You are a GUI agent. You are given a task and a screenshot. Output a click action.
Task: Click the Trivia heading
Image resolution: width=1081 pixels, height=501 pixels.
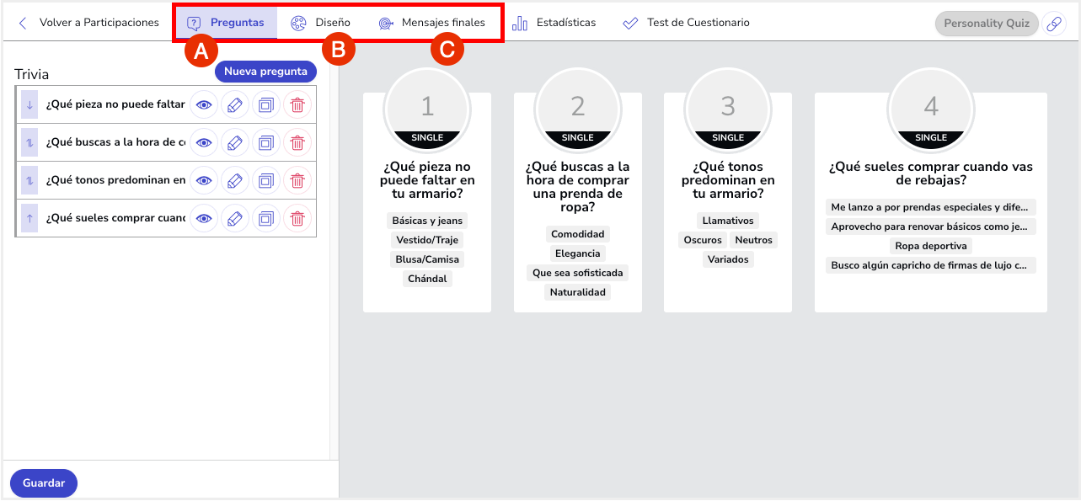pyautogui.click(x=32, y=74)
